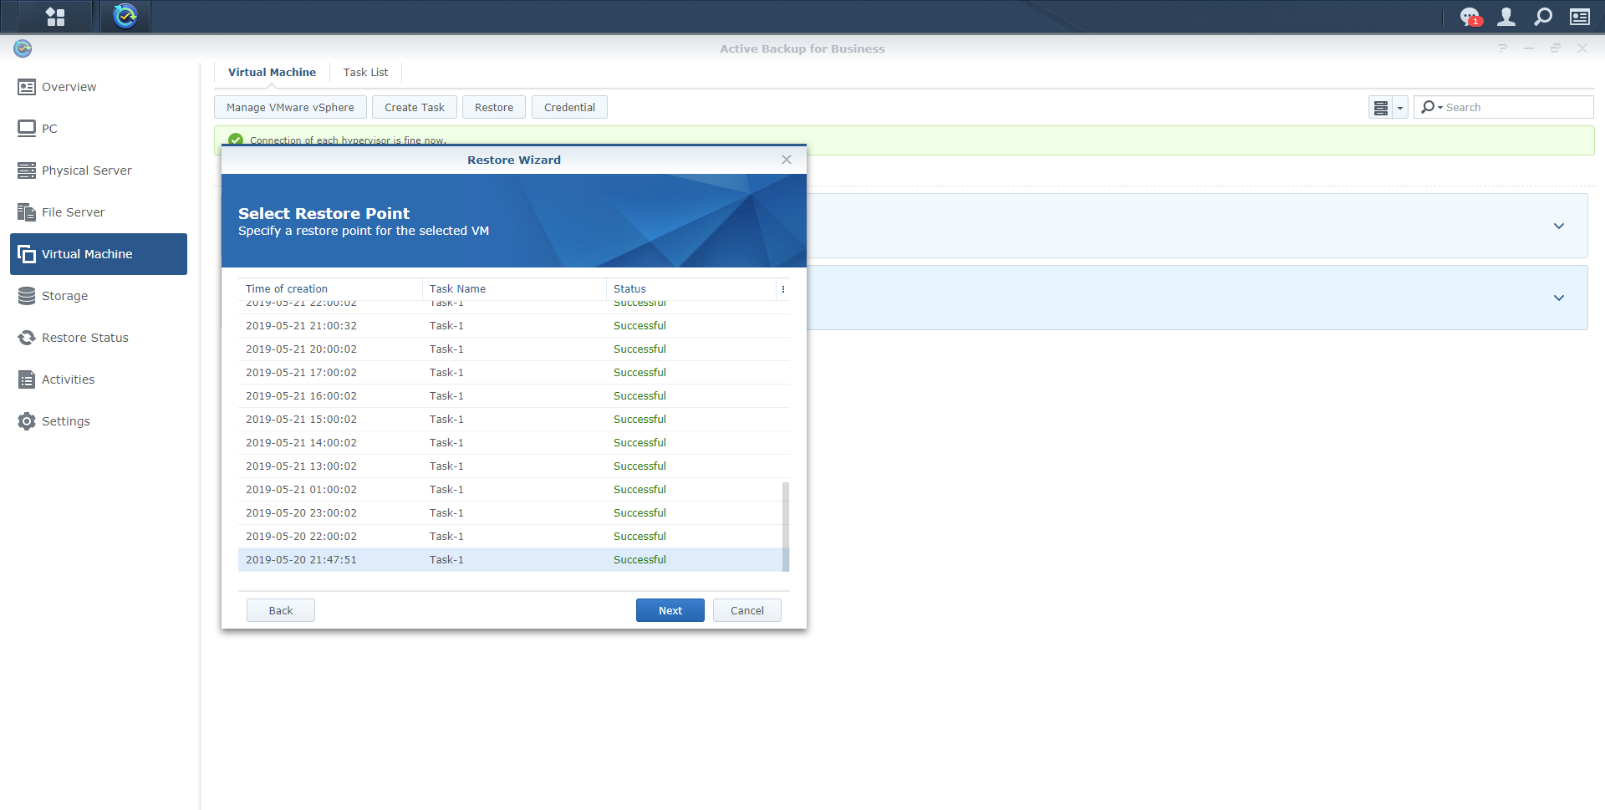
Task: Open the notifications chat icon
Action: coord(1470,17)
